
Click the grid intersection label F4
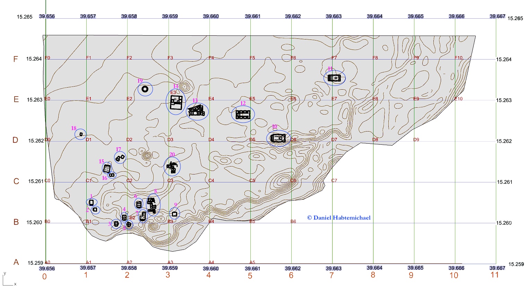click(211, 58)
